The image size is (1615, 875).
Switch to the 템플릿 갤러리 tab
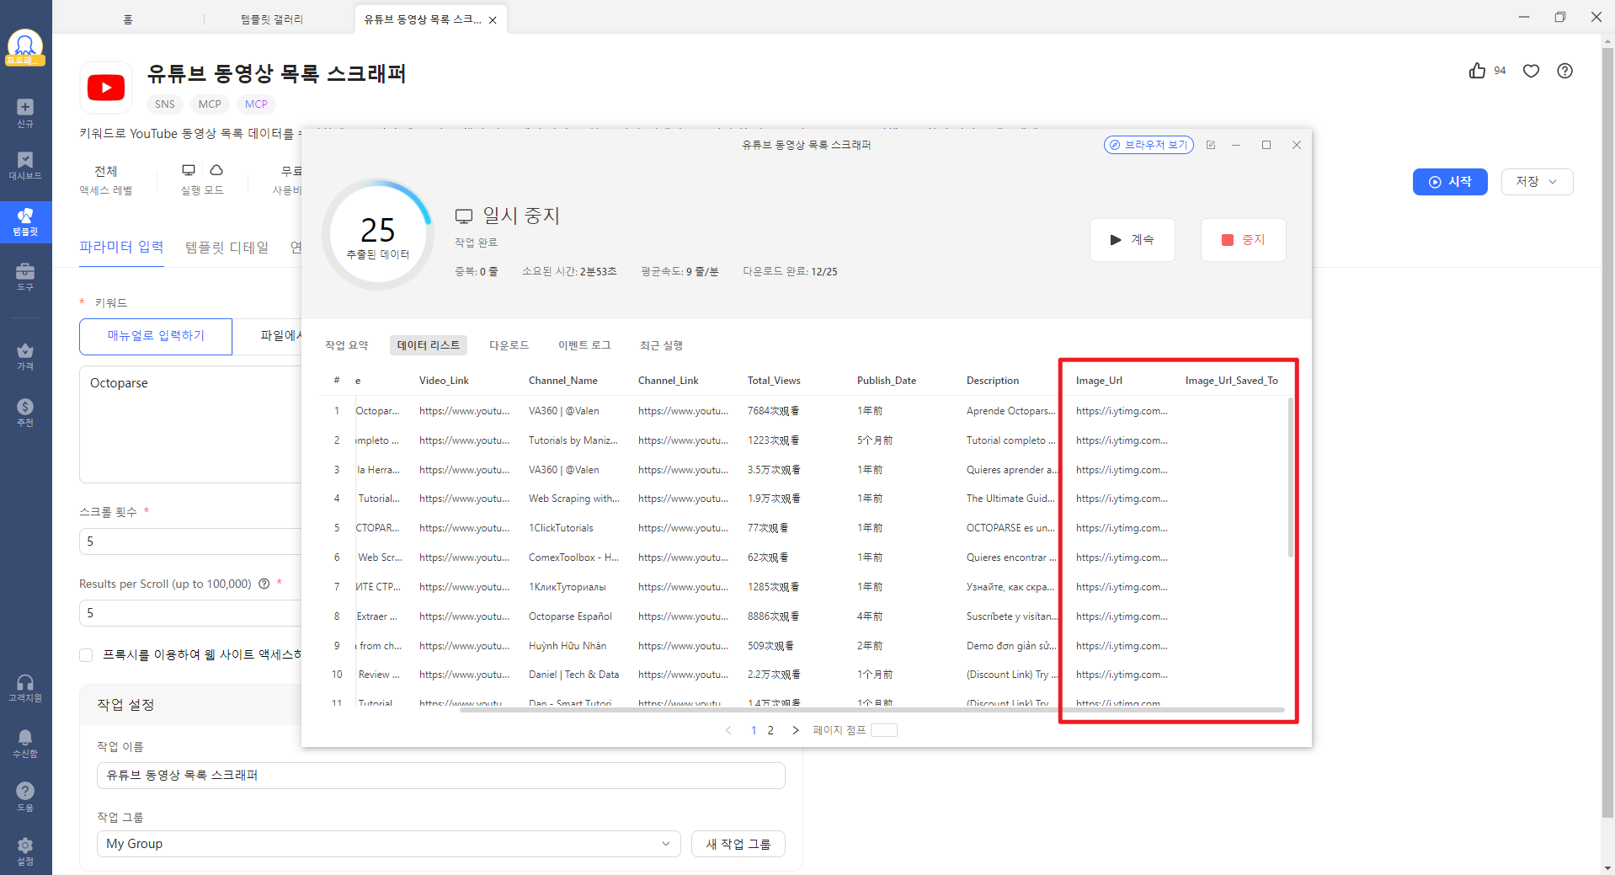click(x=272, y=19)
